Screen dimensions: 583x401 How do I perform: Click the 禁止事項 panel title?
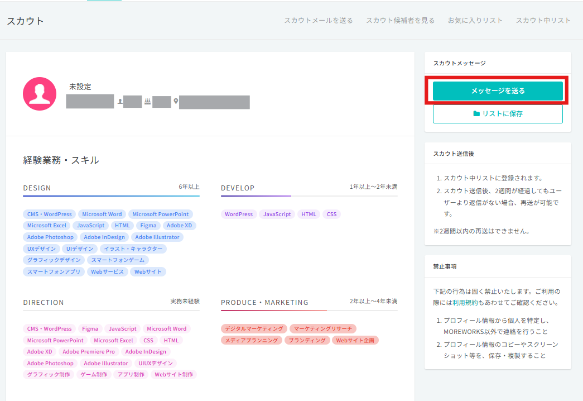tap(445, 266)
